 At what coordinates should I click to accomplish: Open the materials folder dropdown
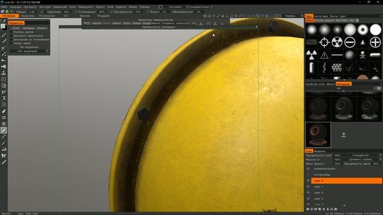341,88
